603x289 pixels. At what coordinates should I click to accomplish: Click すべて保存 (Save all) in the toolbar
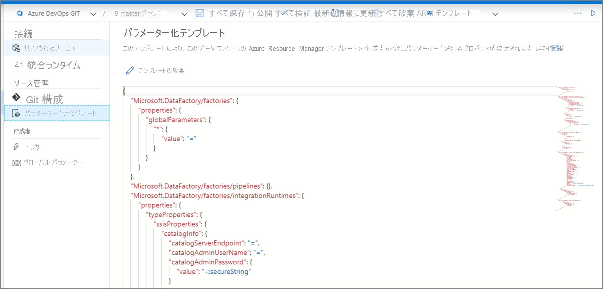pyautogui.click(x=227, y=13)
